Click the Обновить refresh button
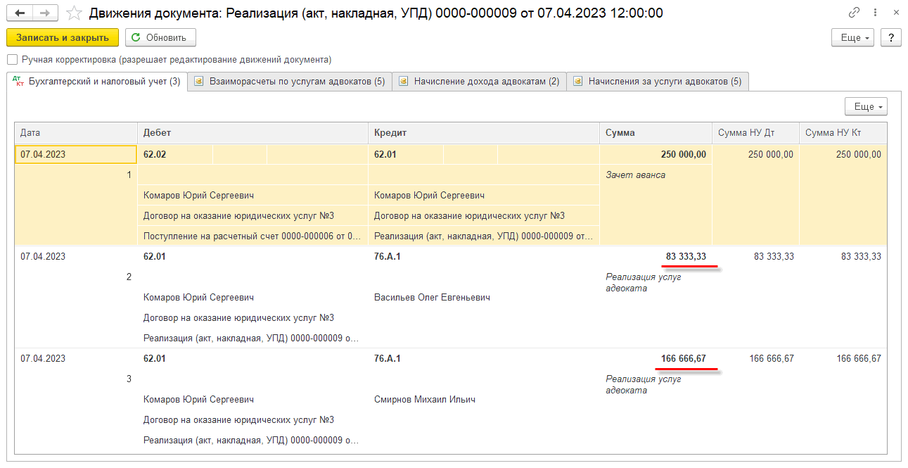The height and width of the screenshot is (468, 908). pos(160,37)
